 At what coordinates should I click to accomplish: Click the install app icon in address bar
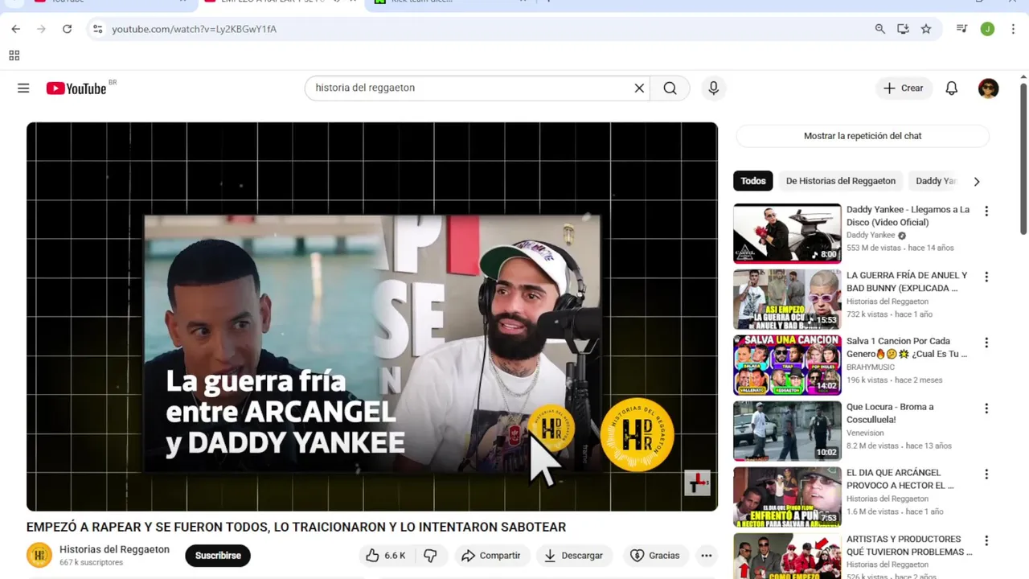pos(904,29)
